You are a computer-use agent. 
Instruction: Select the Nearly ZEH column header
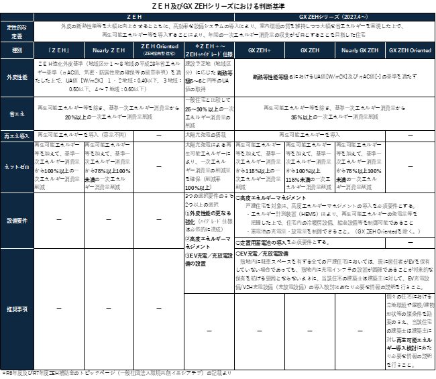(x=109, y=50)
